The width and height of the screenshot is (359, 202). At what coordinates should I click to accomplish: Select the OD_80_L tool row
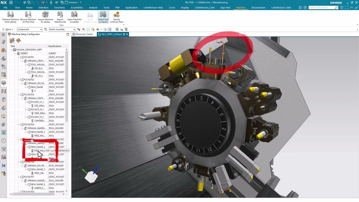(x=38, y=68)
